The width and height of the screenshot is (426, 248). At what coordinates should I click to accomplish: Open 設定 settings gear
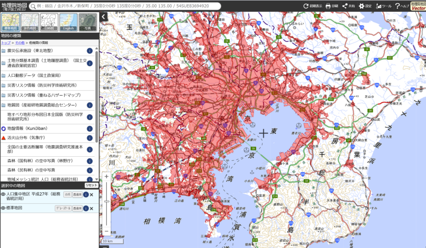coord(366,6)
